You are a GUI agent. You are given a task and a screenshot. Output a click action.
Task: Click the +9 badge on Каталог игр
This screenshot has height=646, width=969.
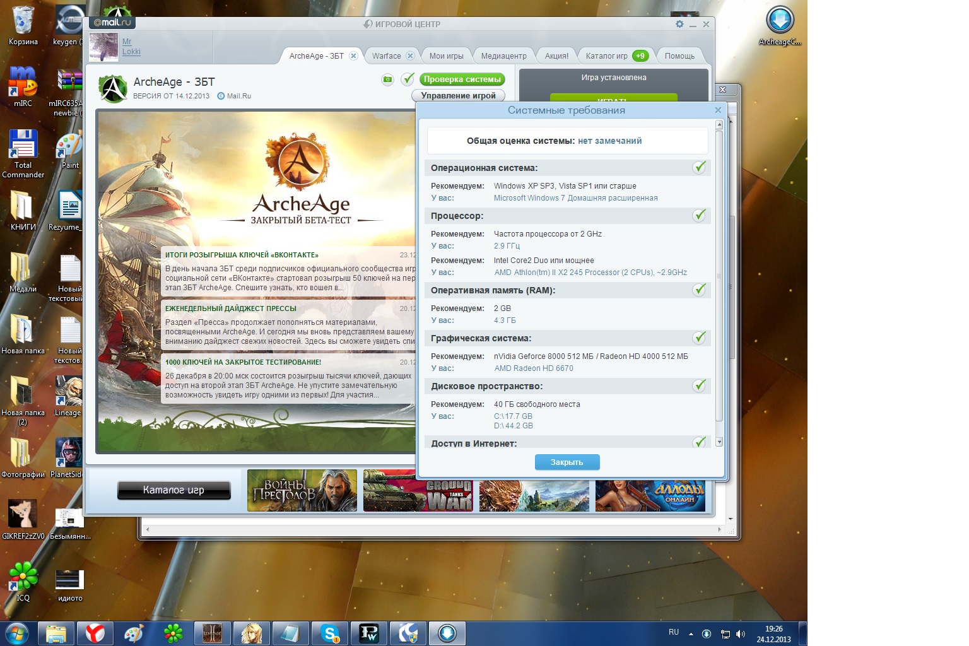(640, 56)
